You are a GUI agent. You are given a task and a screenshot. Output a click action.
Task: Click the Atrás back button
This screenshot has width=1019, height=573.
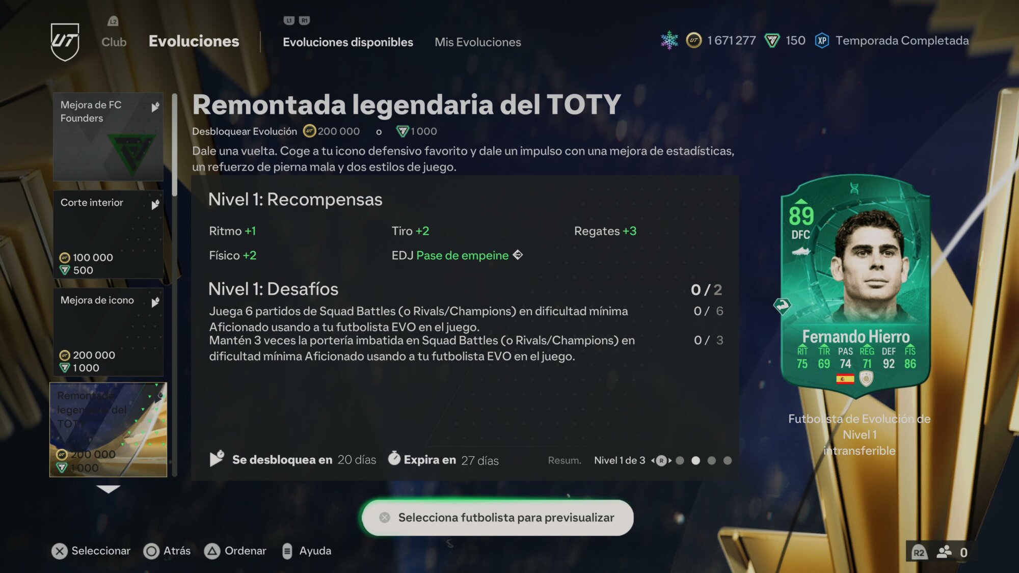(x=167, y=551)
